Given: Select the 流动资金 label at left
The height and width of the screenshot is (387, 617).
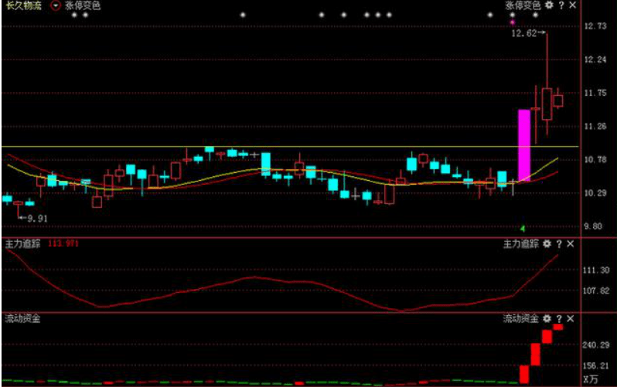Looking at the screenshot, I should [x=22, y=318].
